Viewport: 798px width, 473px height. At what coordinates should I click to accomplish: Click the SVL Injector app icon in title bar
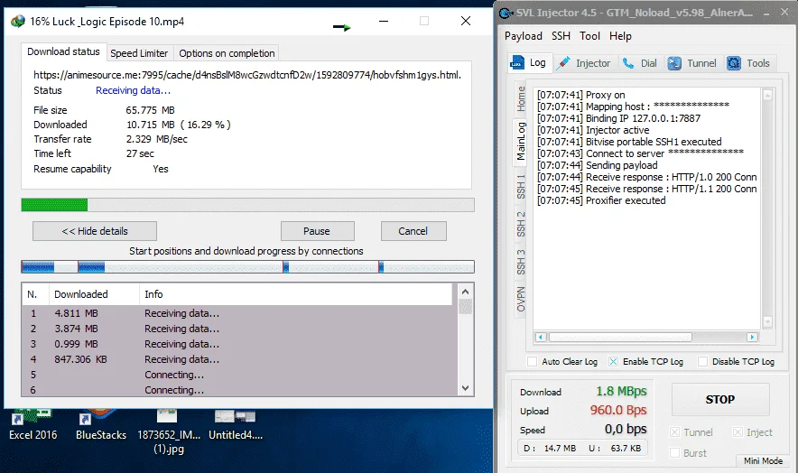[506, 13]
